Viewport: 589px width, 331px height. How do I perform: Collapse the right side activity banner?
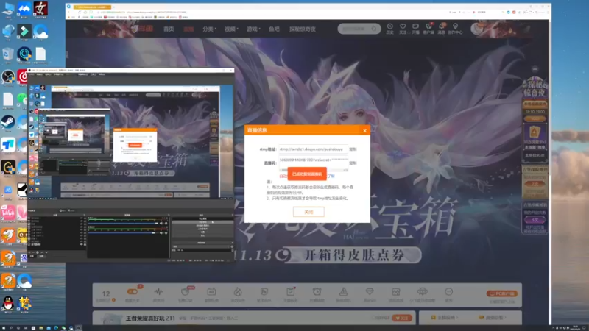coord(535,69)
